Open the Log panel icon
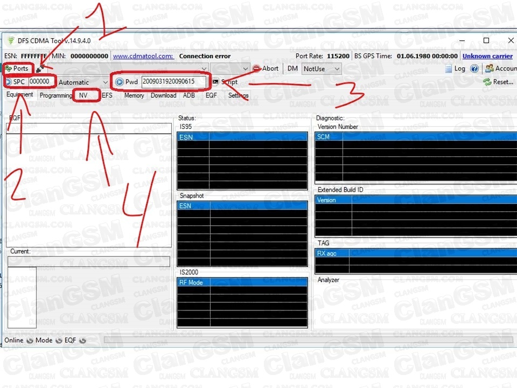This screenshot has width=517, height=388. pos(449,68)
